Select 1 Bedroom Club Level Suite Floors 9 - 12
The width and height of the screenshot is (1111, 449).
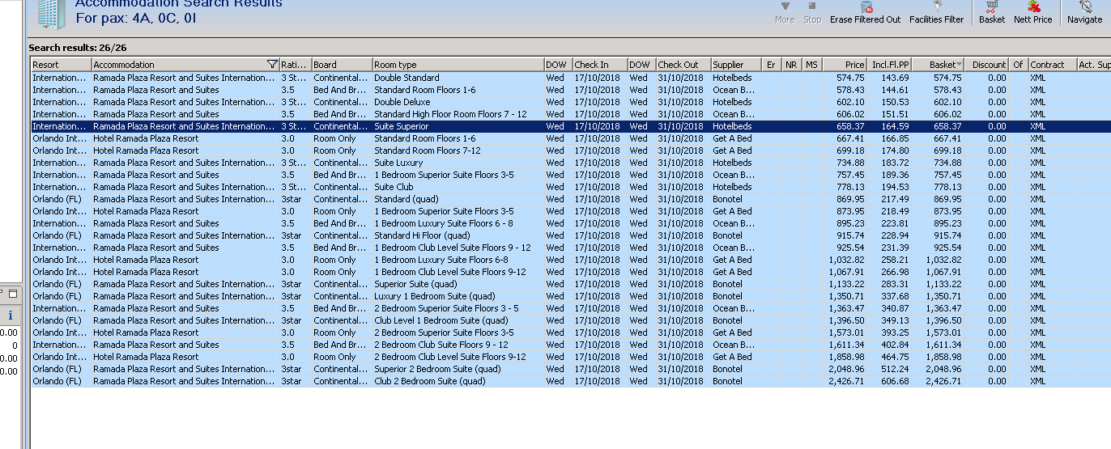pos(571,248)
